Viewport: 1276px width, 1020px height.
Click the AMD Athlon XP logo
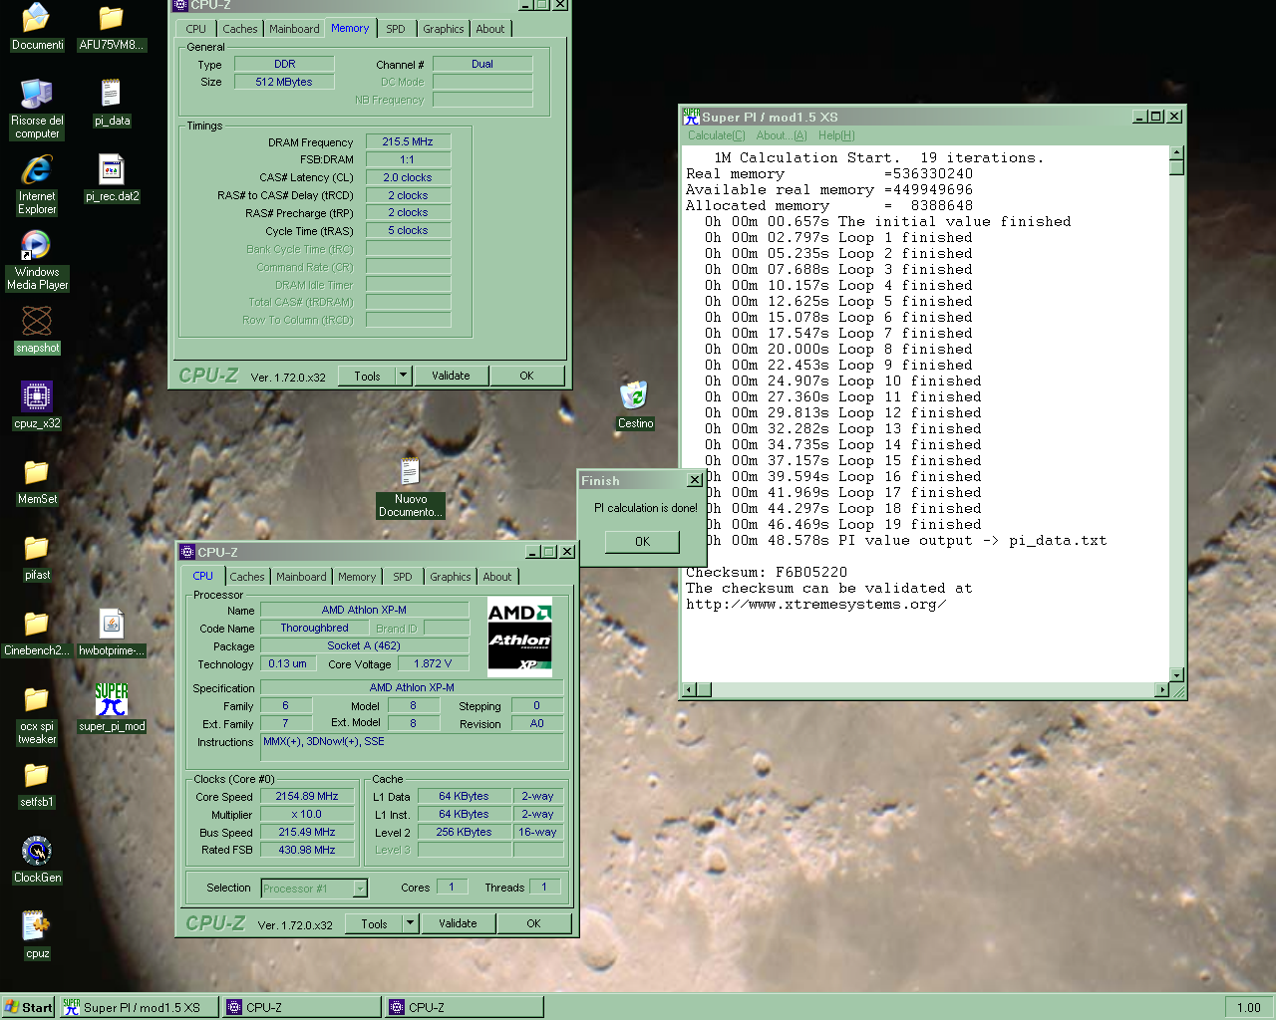click(x=519, y=637)
